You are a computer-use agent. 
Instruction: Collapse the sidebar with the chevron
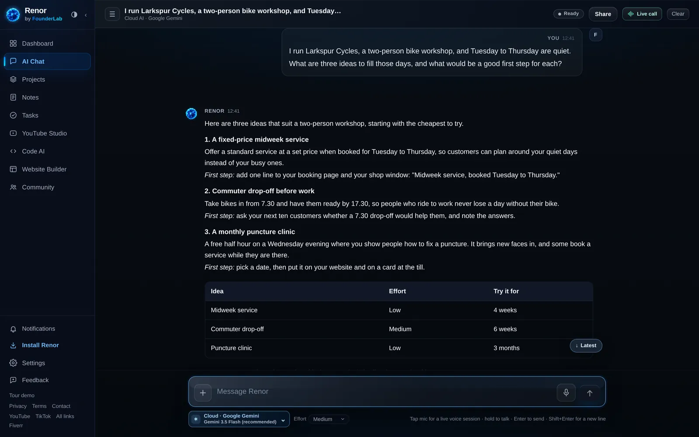(86, 15)
